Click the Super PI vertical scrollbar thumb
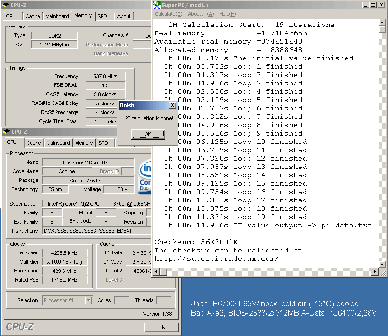Screen dimensions: 388x336 coord(382,30)
